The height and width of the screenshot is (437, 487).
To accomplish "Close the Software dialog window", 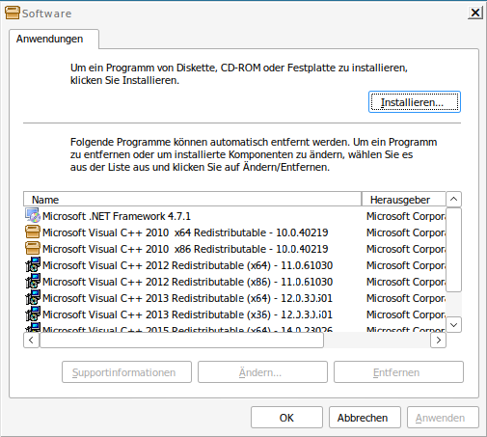I will click(475, 13).
